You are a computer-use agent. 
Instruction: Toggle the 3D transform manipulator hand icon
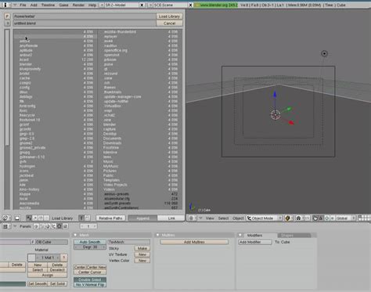pyautogui.click(x=315, y=218)
